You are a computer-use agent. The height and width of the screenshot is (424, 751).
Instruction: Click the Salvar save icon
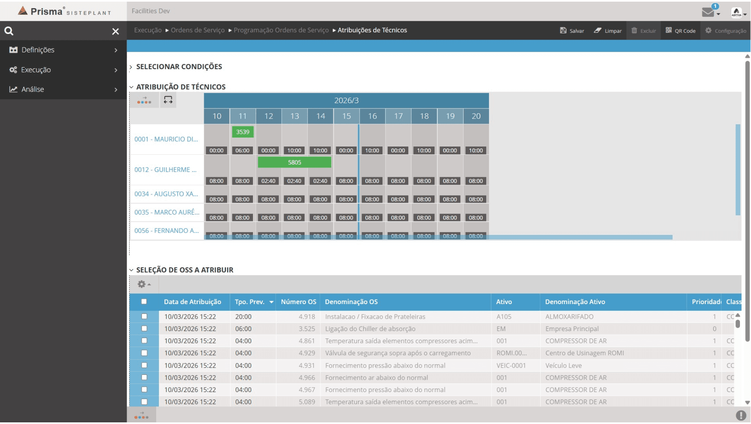(563, 31)
